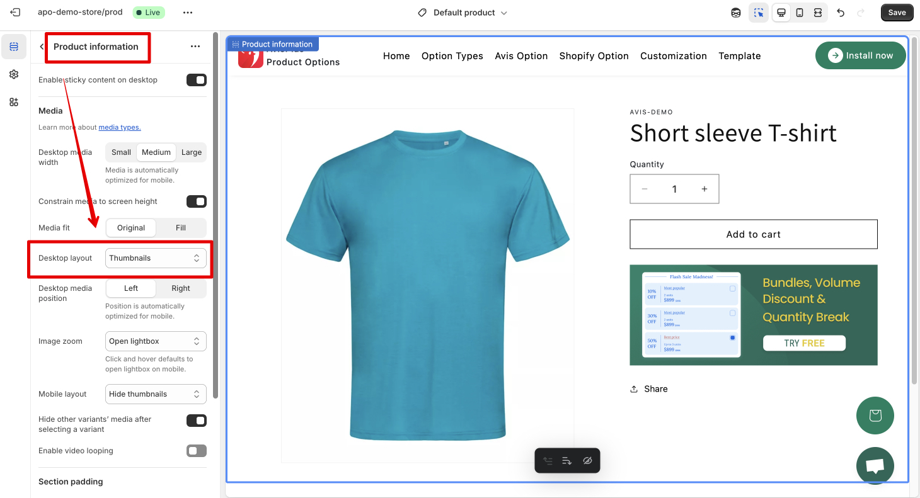The width and height of the screenshot is (920, 498).
Task: Enable video looping switch
Action: 197,451
